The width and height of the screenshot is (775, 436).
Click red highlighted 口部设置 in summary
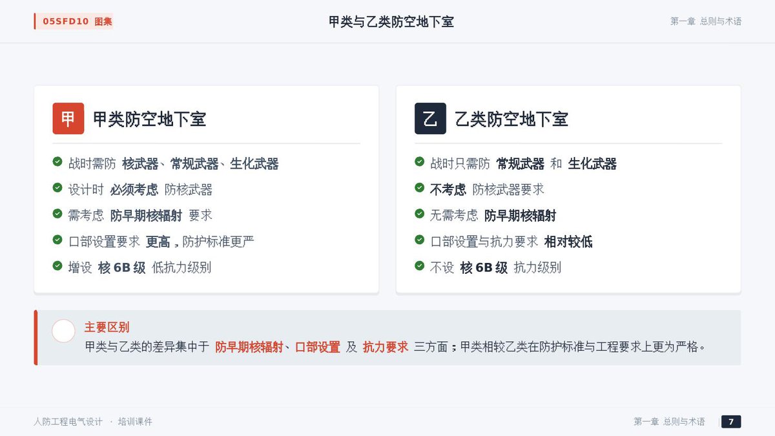pos(318,347)
